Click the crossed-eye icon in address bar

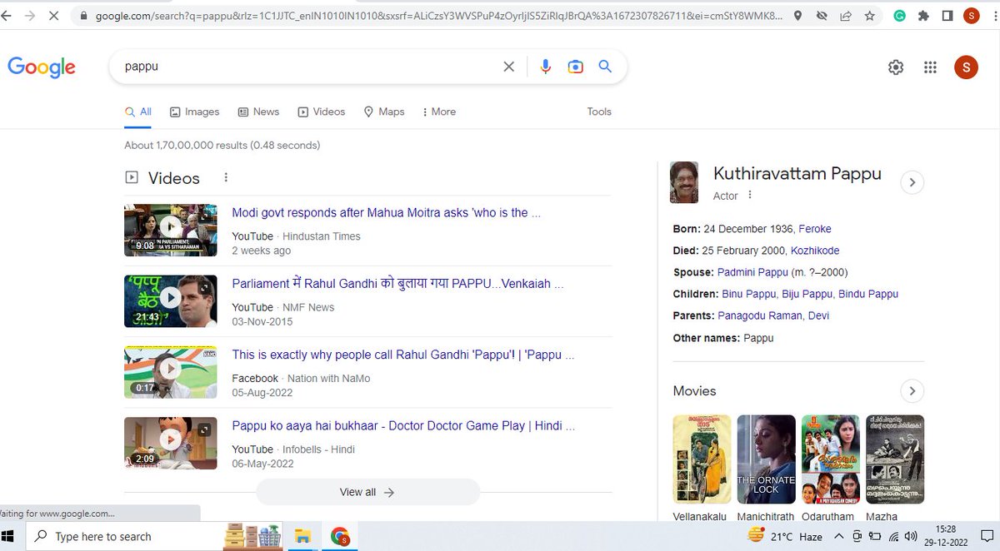coord(822,16)
